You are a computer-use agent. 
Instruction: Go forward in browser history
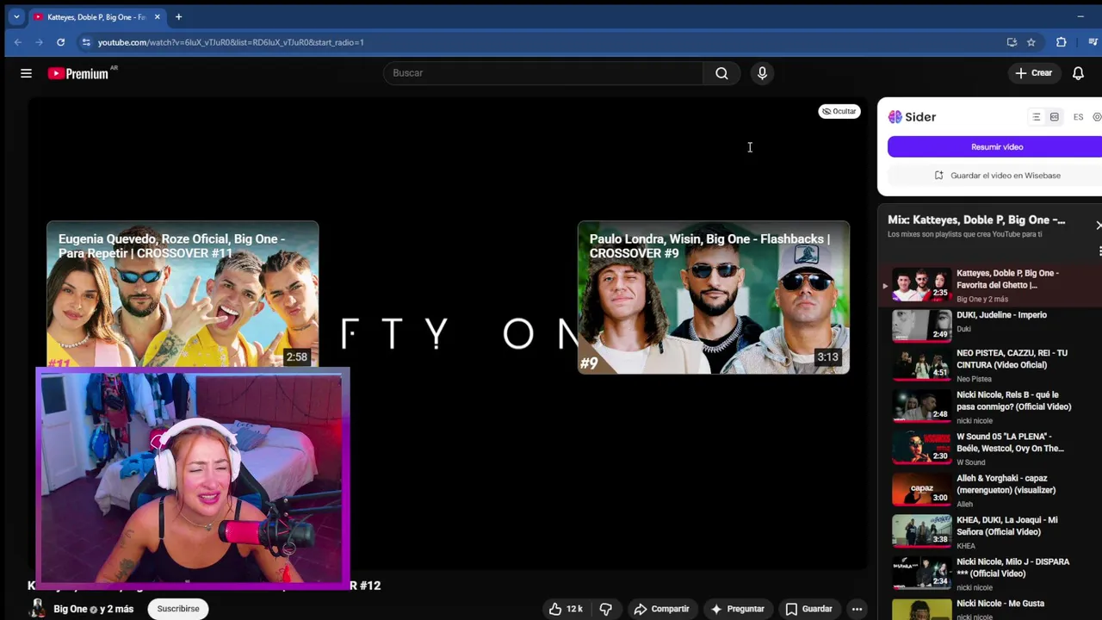click(39, 42)
